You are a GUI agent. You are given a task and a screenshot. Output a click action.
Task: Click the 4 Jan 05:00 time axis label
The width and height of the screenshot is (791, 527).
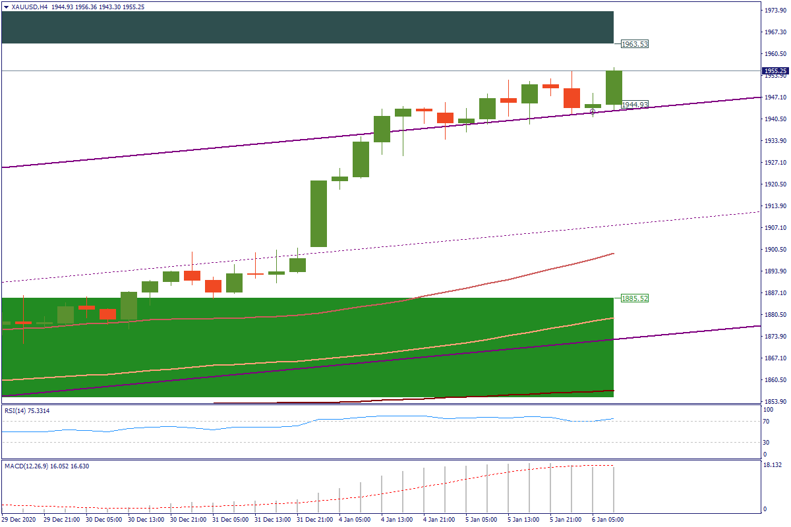[353, 519]
